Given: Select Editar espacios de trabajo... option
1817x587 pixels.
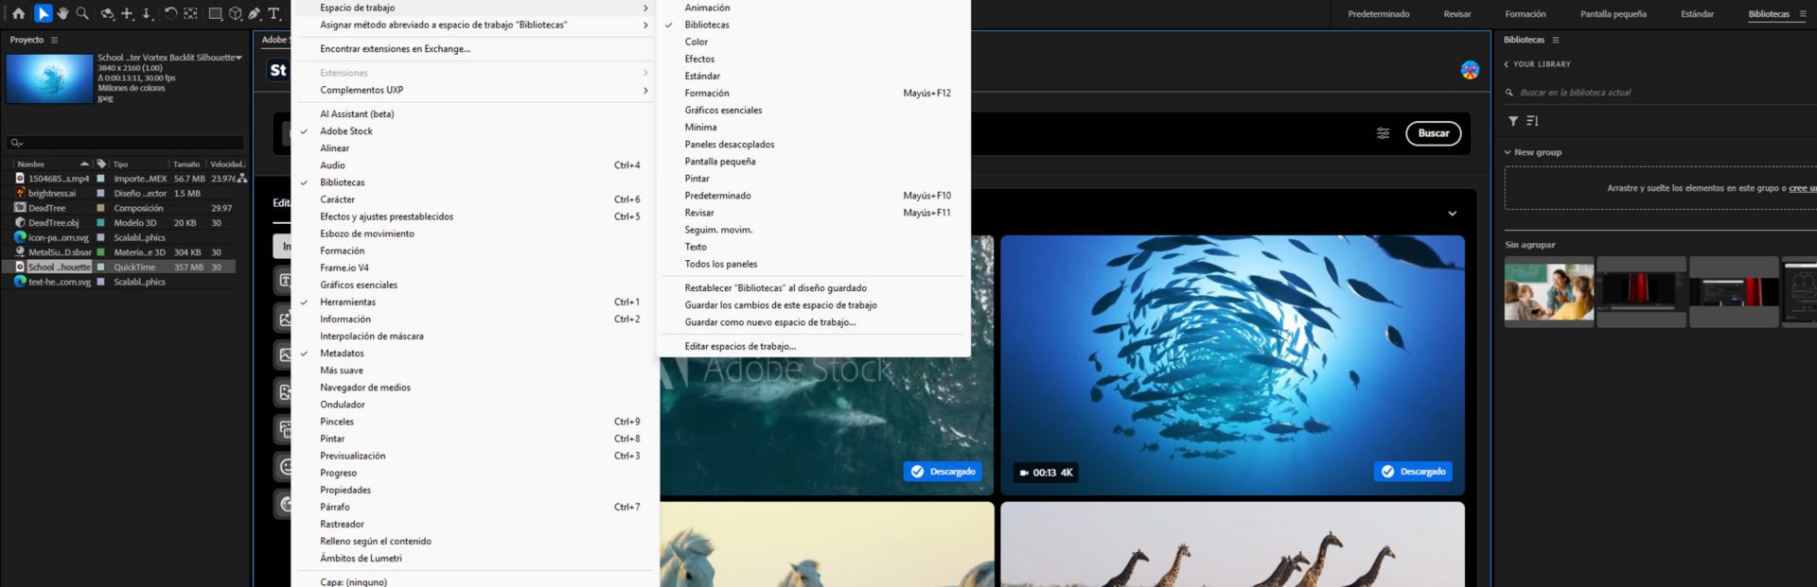Looking at the screenshot, I should point(814,347).
